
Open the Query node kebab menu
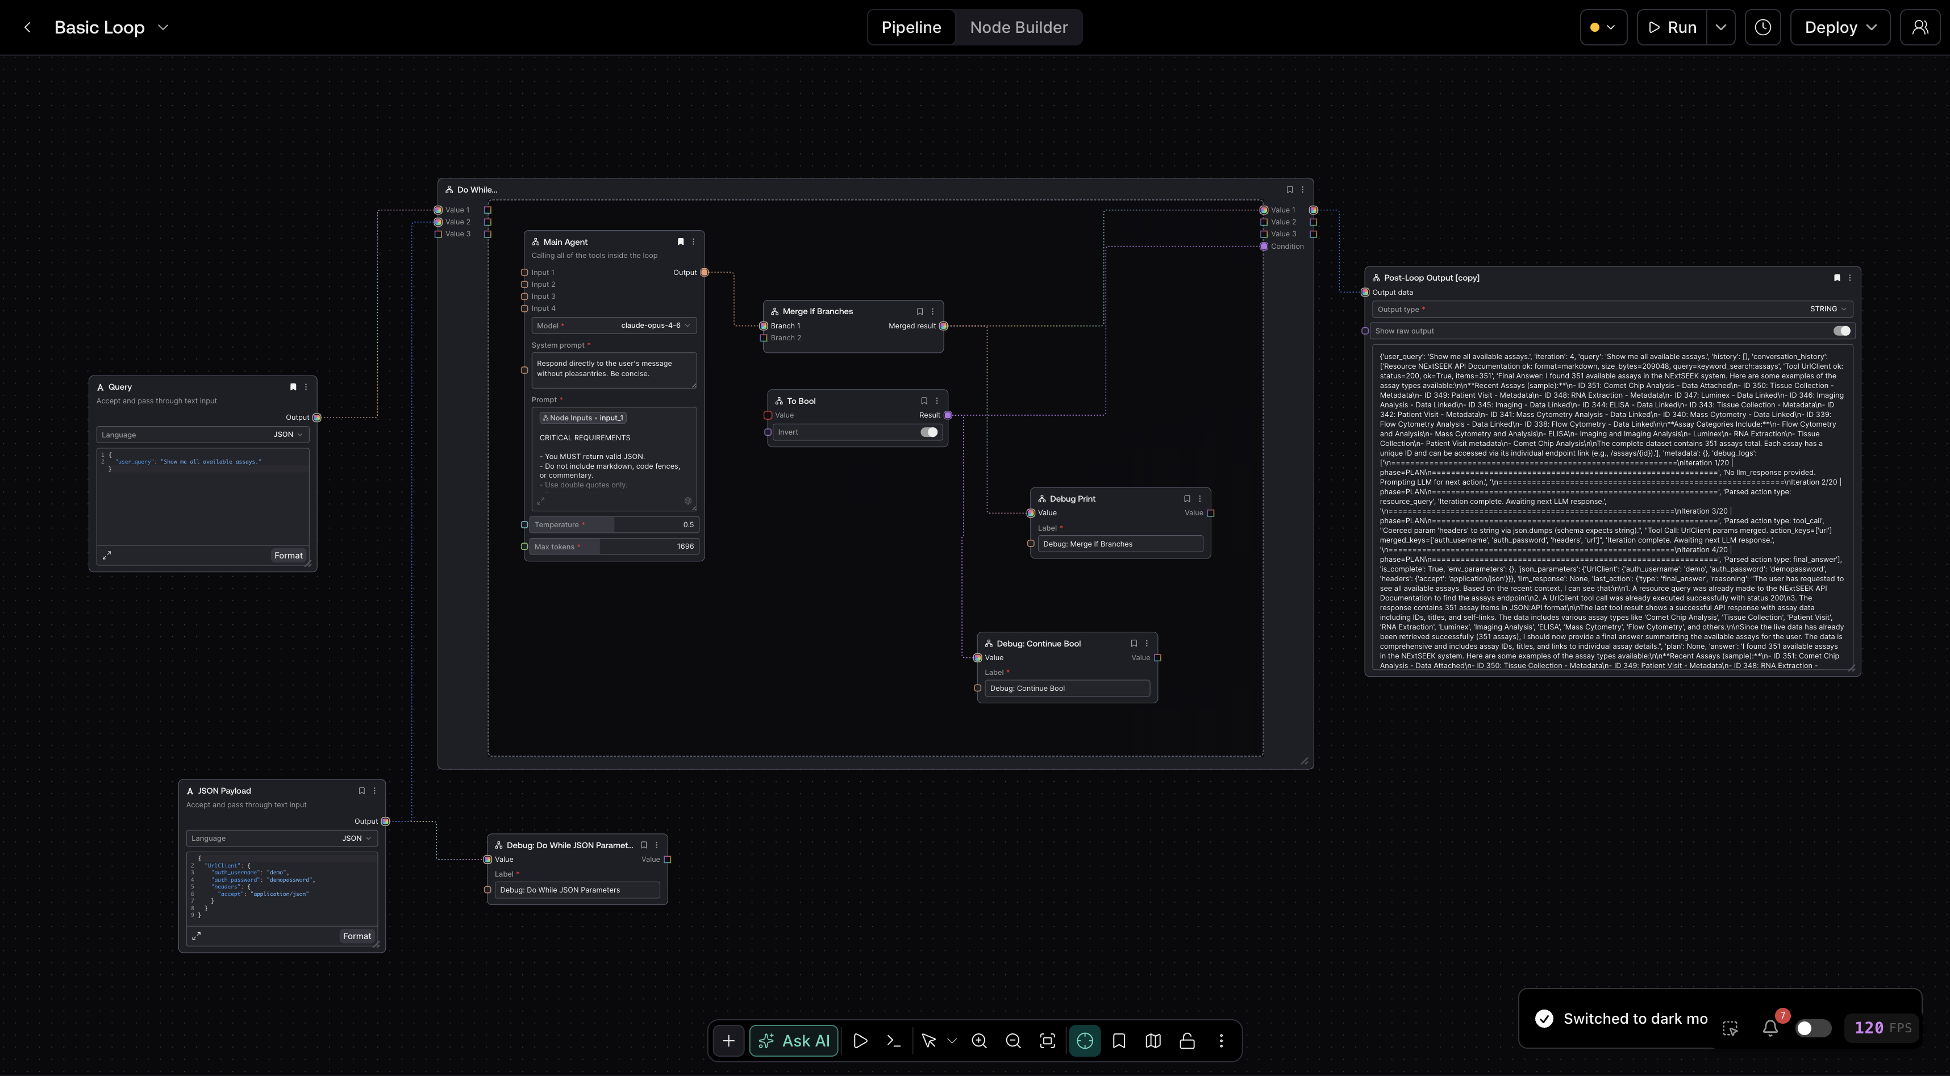point(306,387)
